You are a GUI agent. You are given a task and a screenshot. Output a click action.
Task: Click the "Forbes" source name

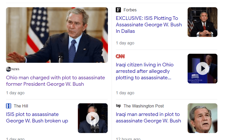pos(130,10)
